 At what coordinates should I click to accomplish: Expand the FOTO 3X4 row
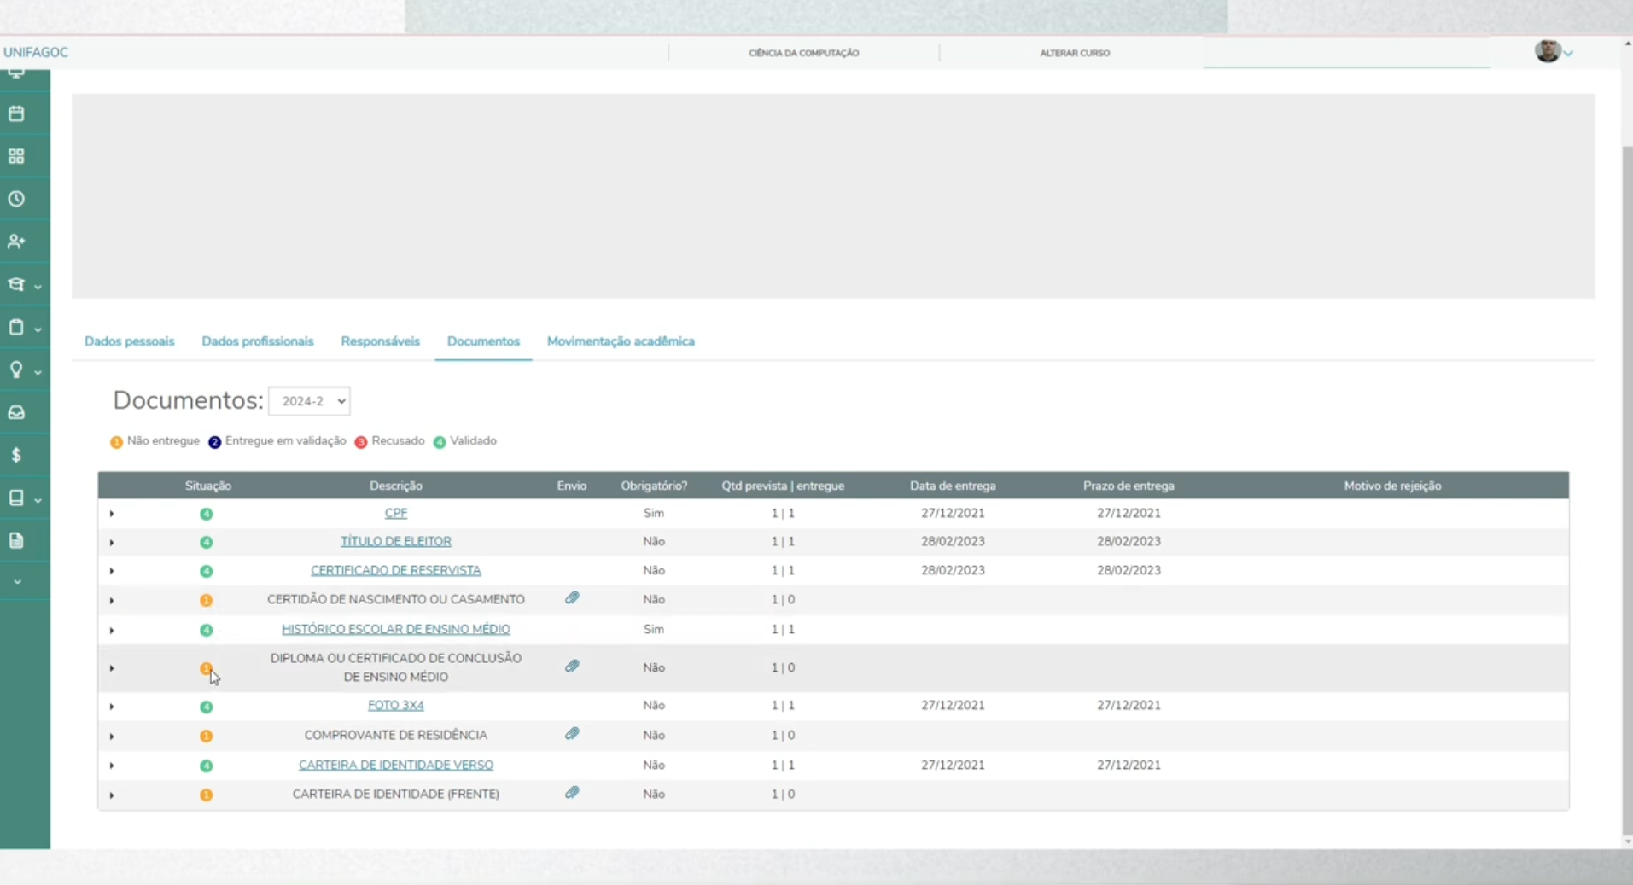(x=112, y=707)
